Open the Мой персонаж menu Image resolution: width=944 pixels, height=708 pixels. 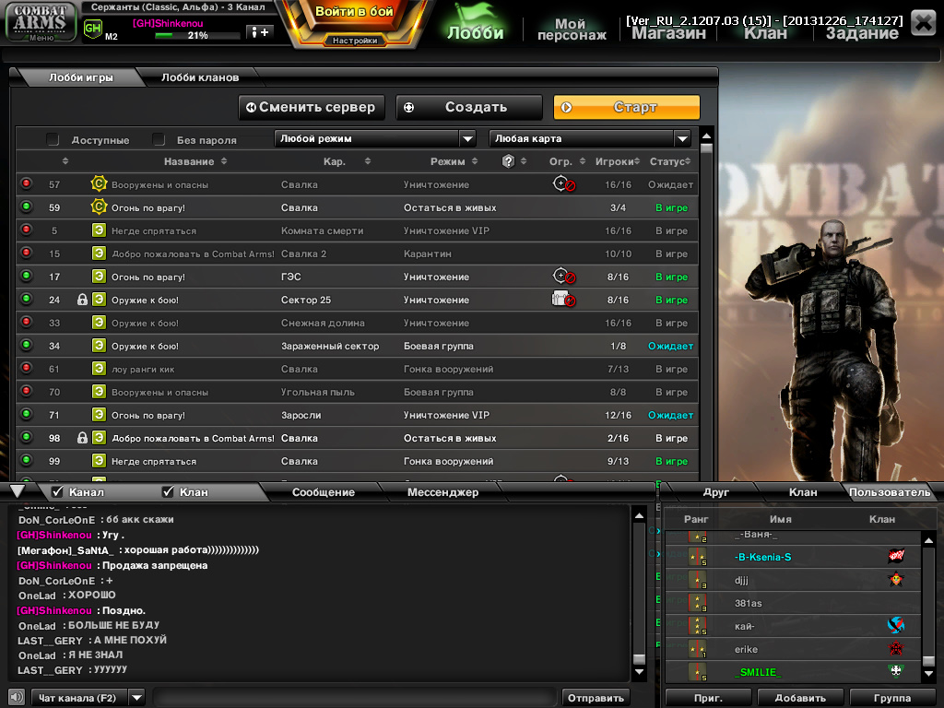[x=572, y=29]
